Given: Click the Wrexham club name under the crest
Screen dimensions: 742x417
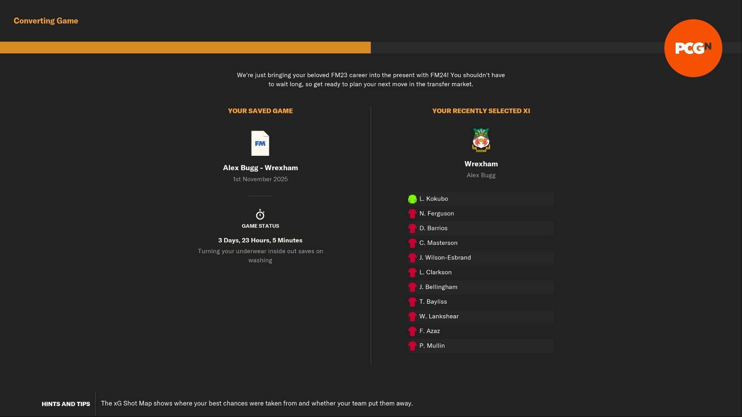Looking at the screenshot, I should point(481,164).
